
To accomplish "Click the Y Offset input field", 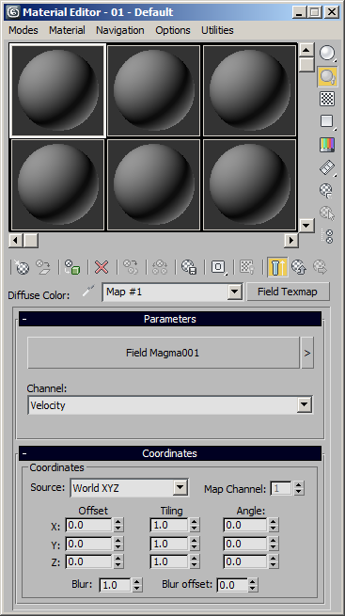I will (88, 544).
